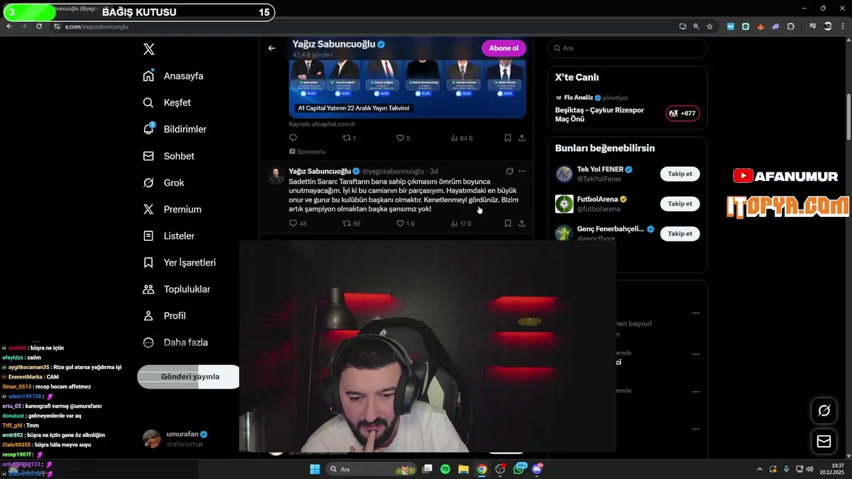
Task: Open Chrome zoom icon in address bar
Action: click(x=696, y=27)
